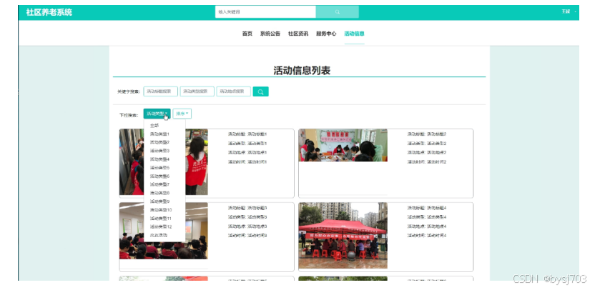Select the 活动信息 nav tab
The image size is (600, 290).
354,34
